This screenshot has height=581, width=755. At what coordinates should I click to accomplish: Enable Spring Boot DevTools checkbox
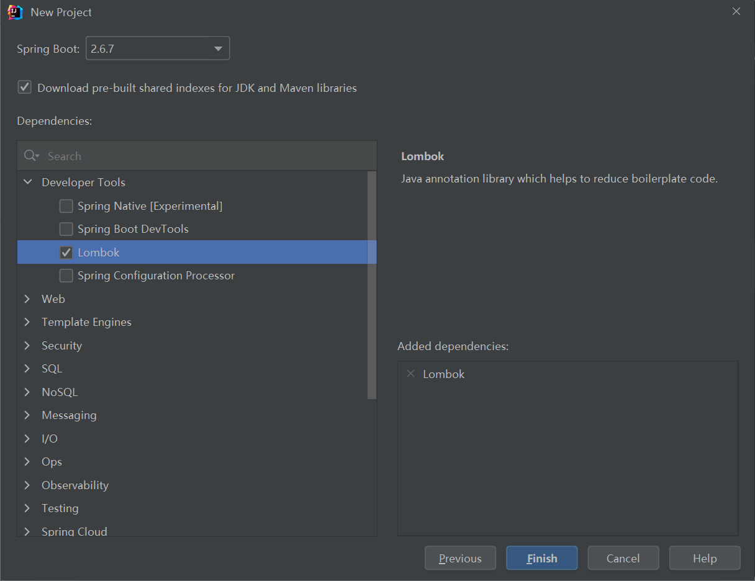pos(66,229)
